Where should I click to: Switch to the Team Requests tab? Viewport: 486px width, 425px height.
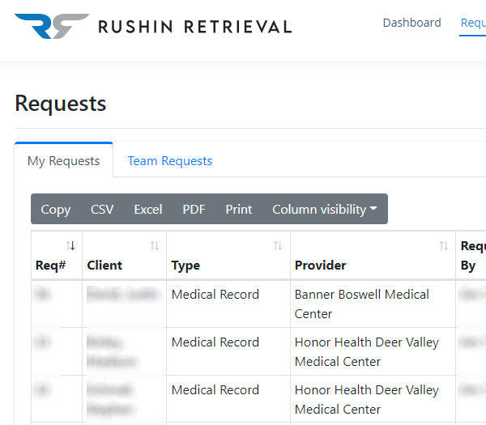pos(170,160)
